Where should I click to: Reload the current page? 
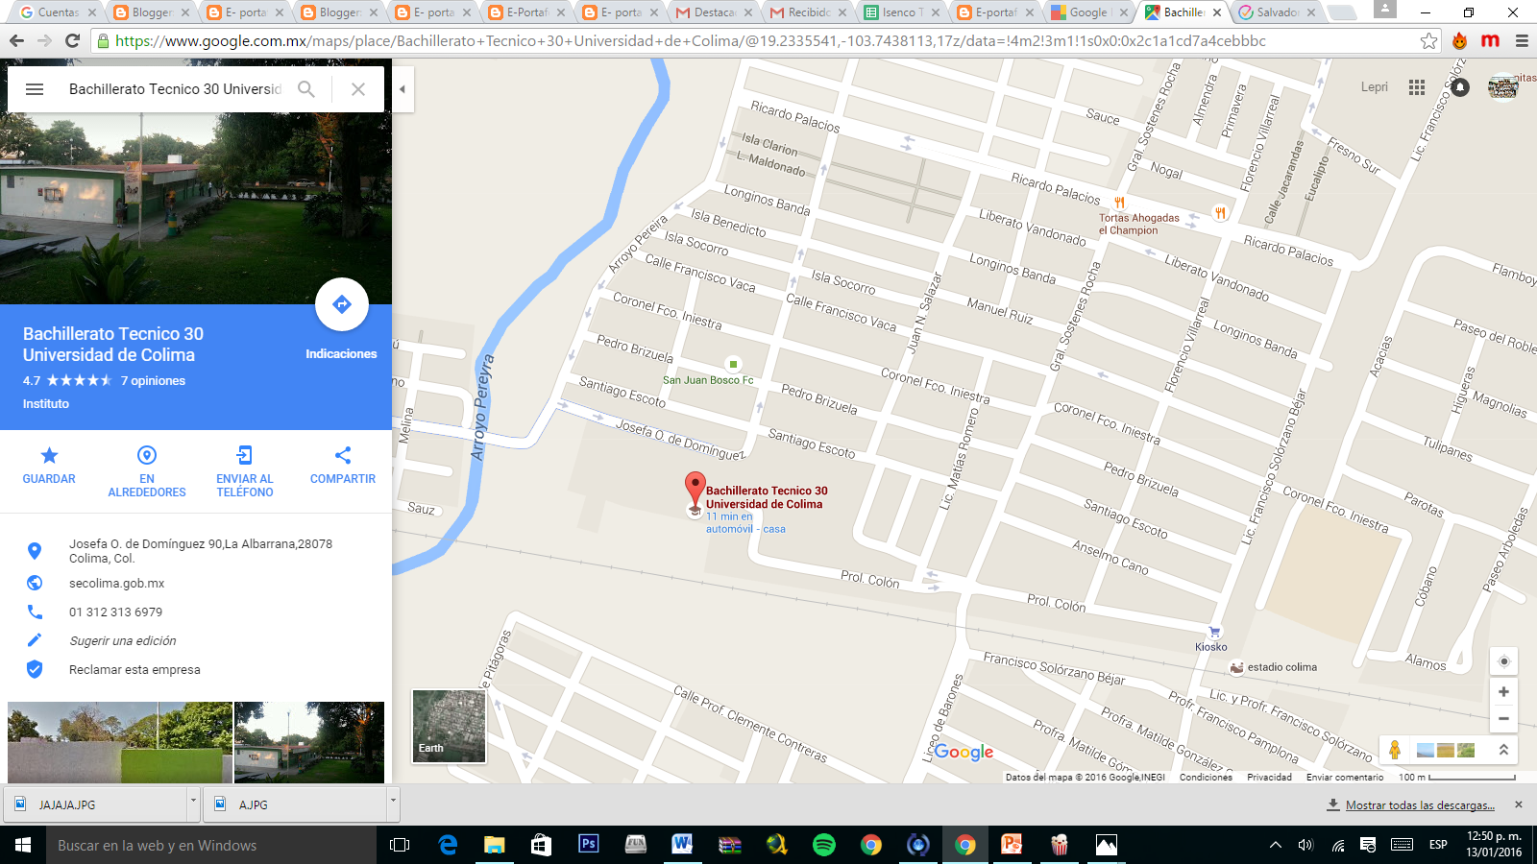point(72,40)
